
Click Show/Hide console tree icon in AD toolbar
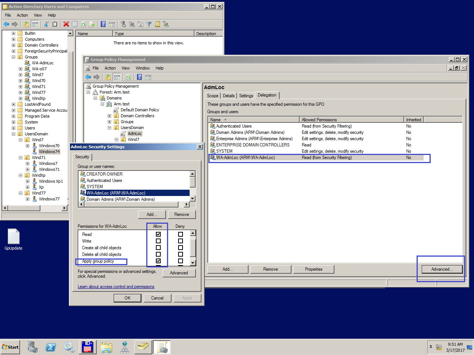click(x=35, y=24)
